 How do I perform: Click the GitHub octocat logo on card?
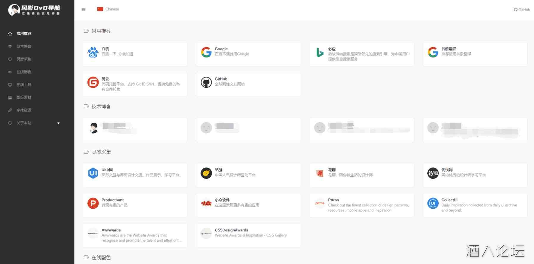coord(206,82)
